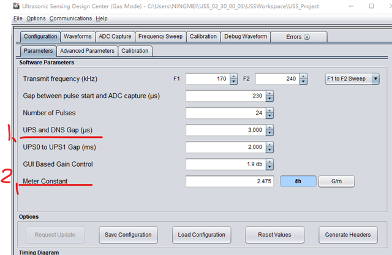
Task: Click the Generate Headers button
Action: [x=348, y=235]
